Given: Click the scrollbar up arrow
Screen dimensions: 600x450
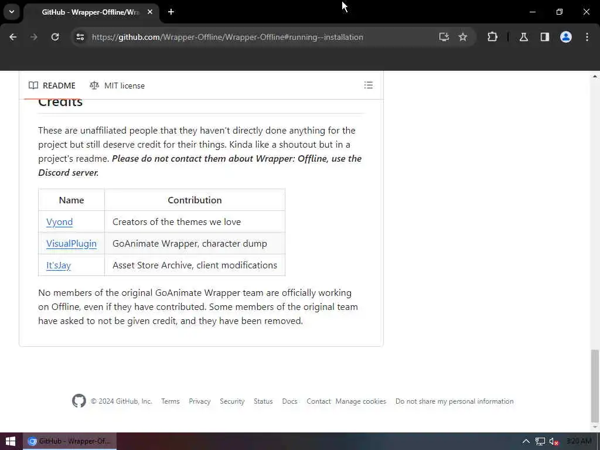Looking at the screenshot, I should coord(595,77).
